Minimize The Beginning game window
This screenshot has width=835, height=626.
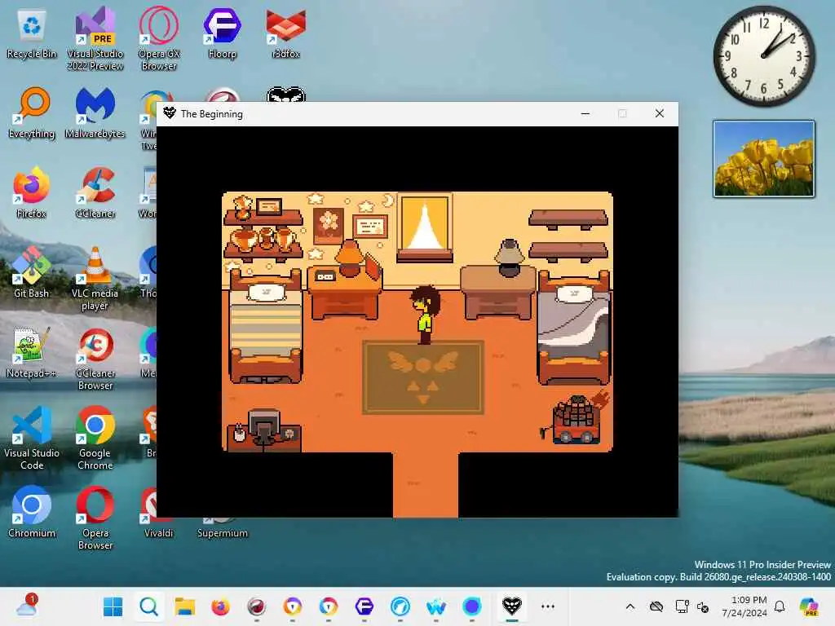point(585,113)
